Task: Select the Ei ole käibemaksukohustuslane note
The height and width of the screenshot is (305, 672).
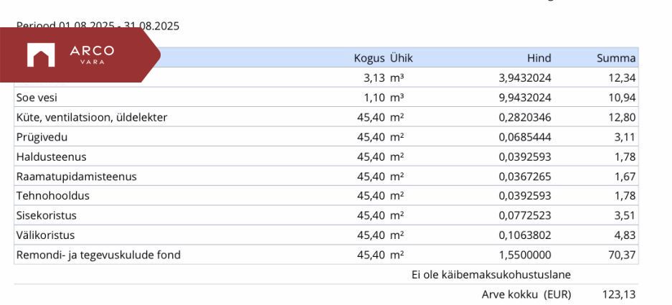Action: (x=491, y=274)
